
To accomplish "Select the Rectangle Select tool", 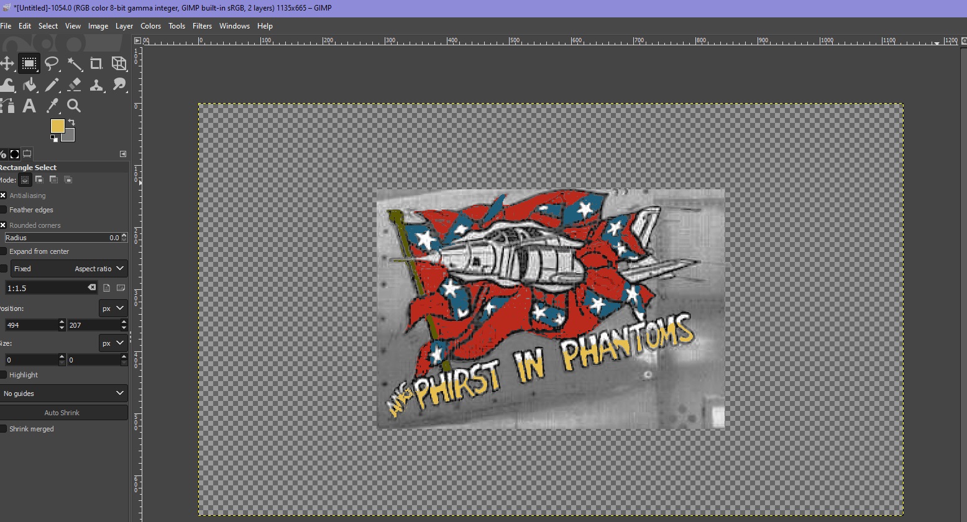I will 29,63.
